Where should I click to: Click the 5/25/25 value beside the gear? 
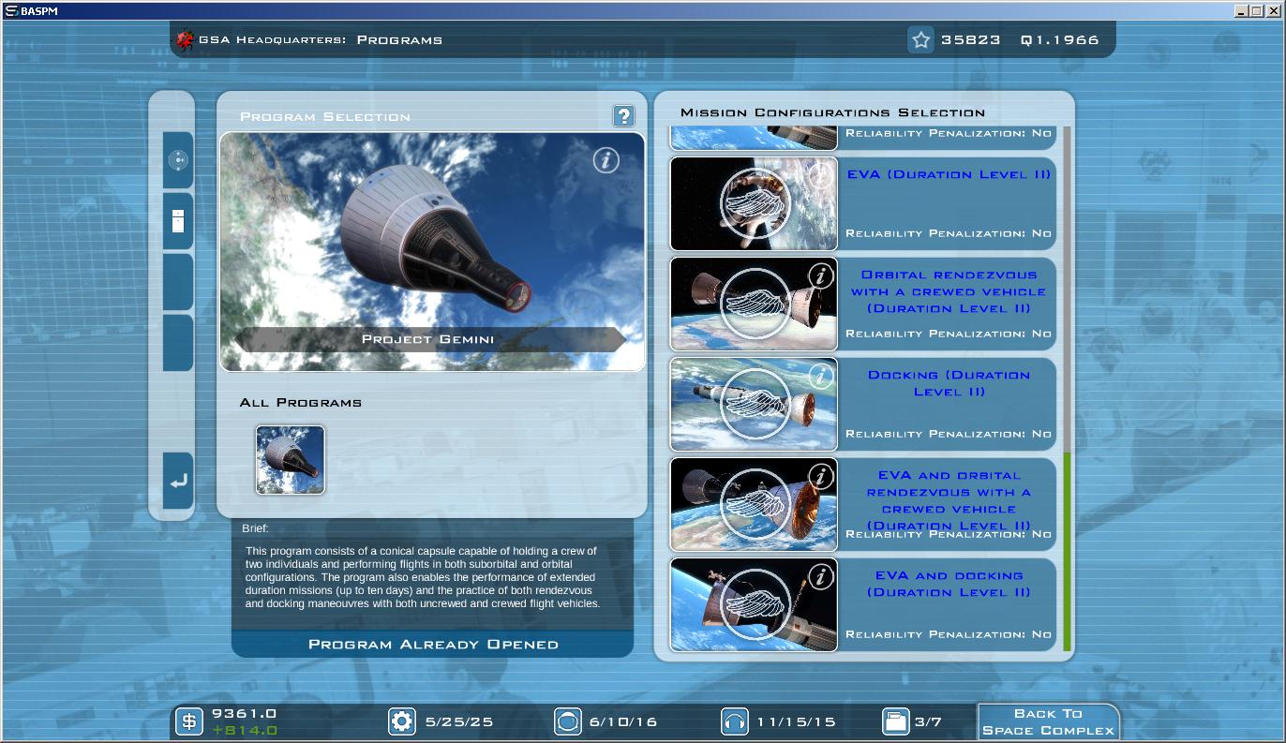(459, 722)
